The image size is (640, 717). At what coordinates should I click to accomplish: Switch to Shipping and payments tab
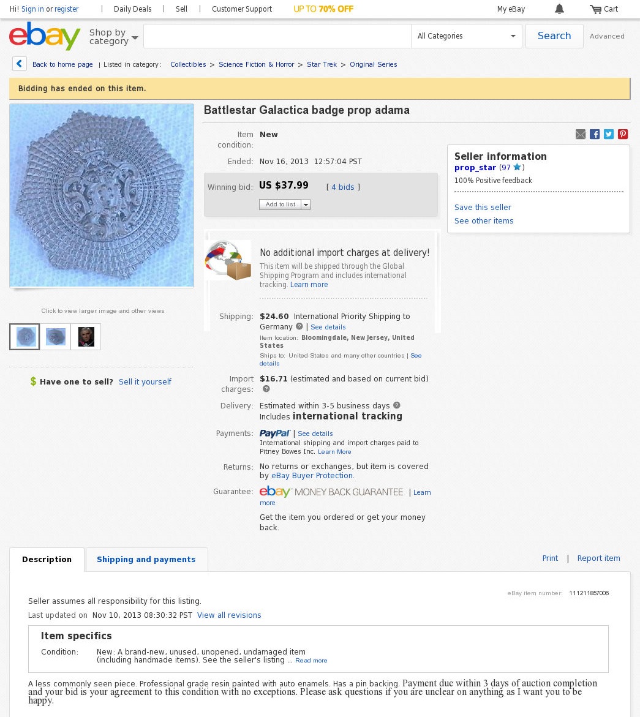(146, 559)
